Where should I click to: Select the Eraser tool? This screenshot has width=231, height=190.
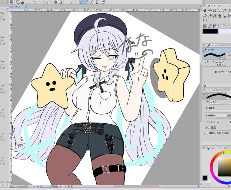[219, 16]
